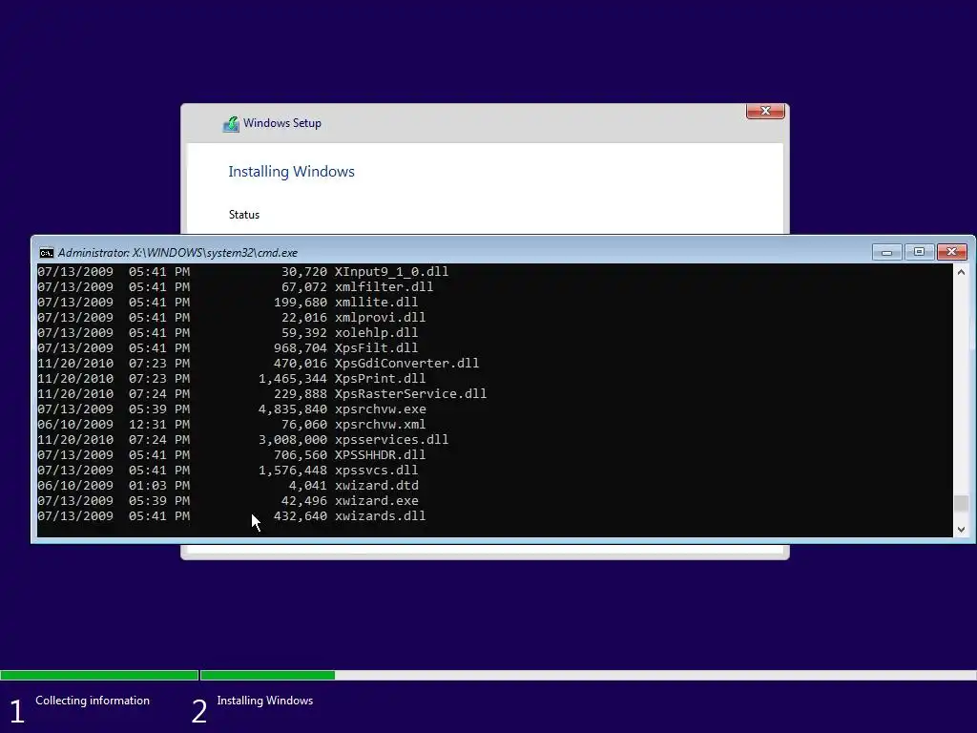Click the file size 4,835,840

point(293,408)
